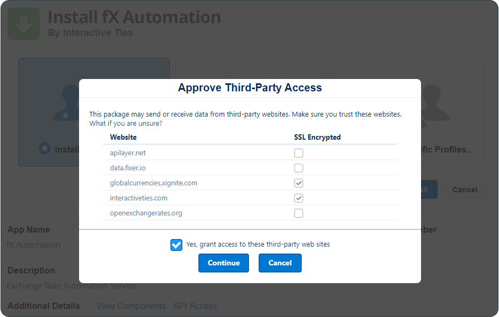Click the By Interactive Ties subtitle

tap(90, 33)
